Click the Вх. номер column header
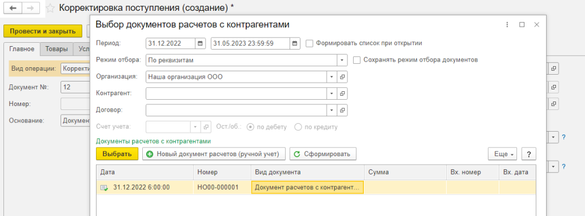Viewport: 585px width, 216px height. (472, 173)
